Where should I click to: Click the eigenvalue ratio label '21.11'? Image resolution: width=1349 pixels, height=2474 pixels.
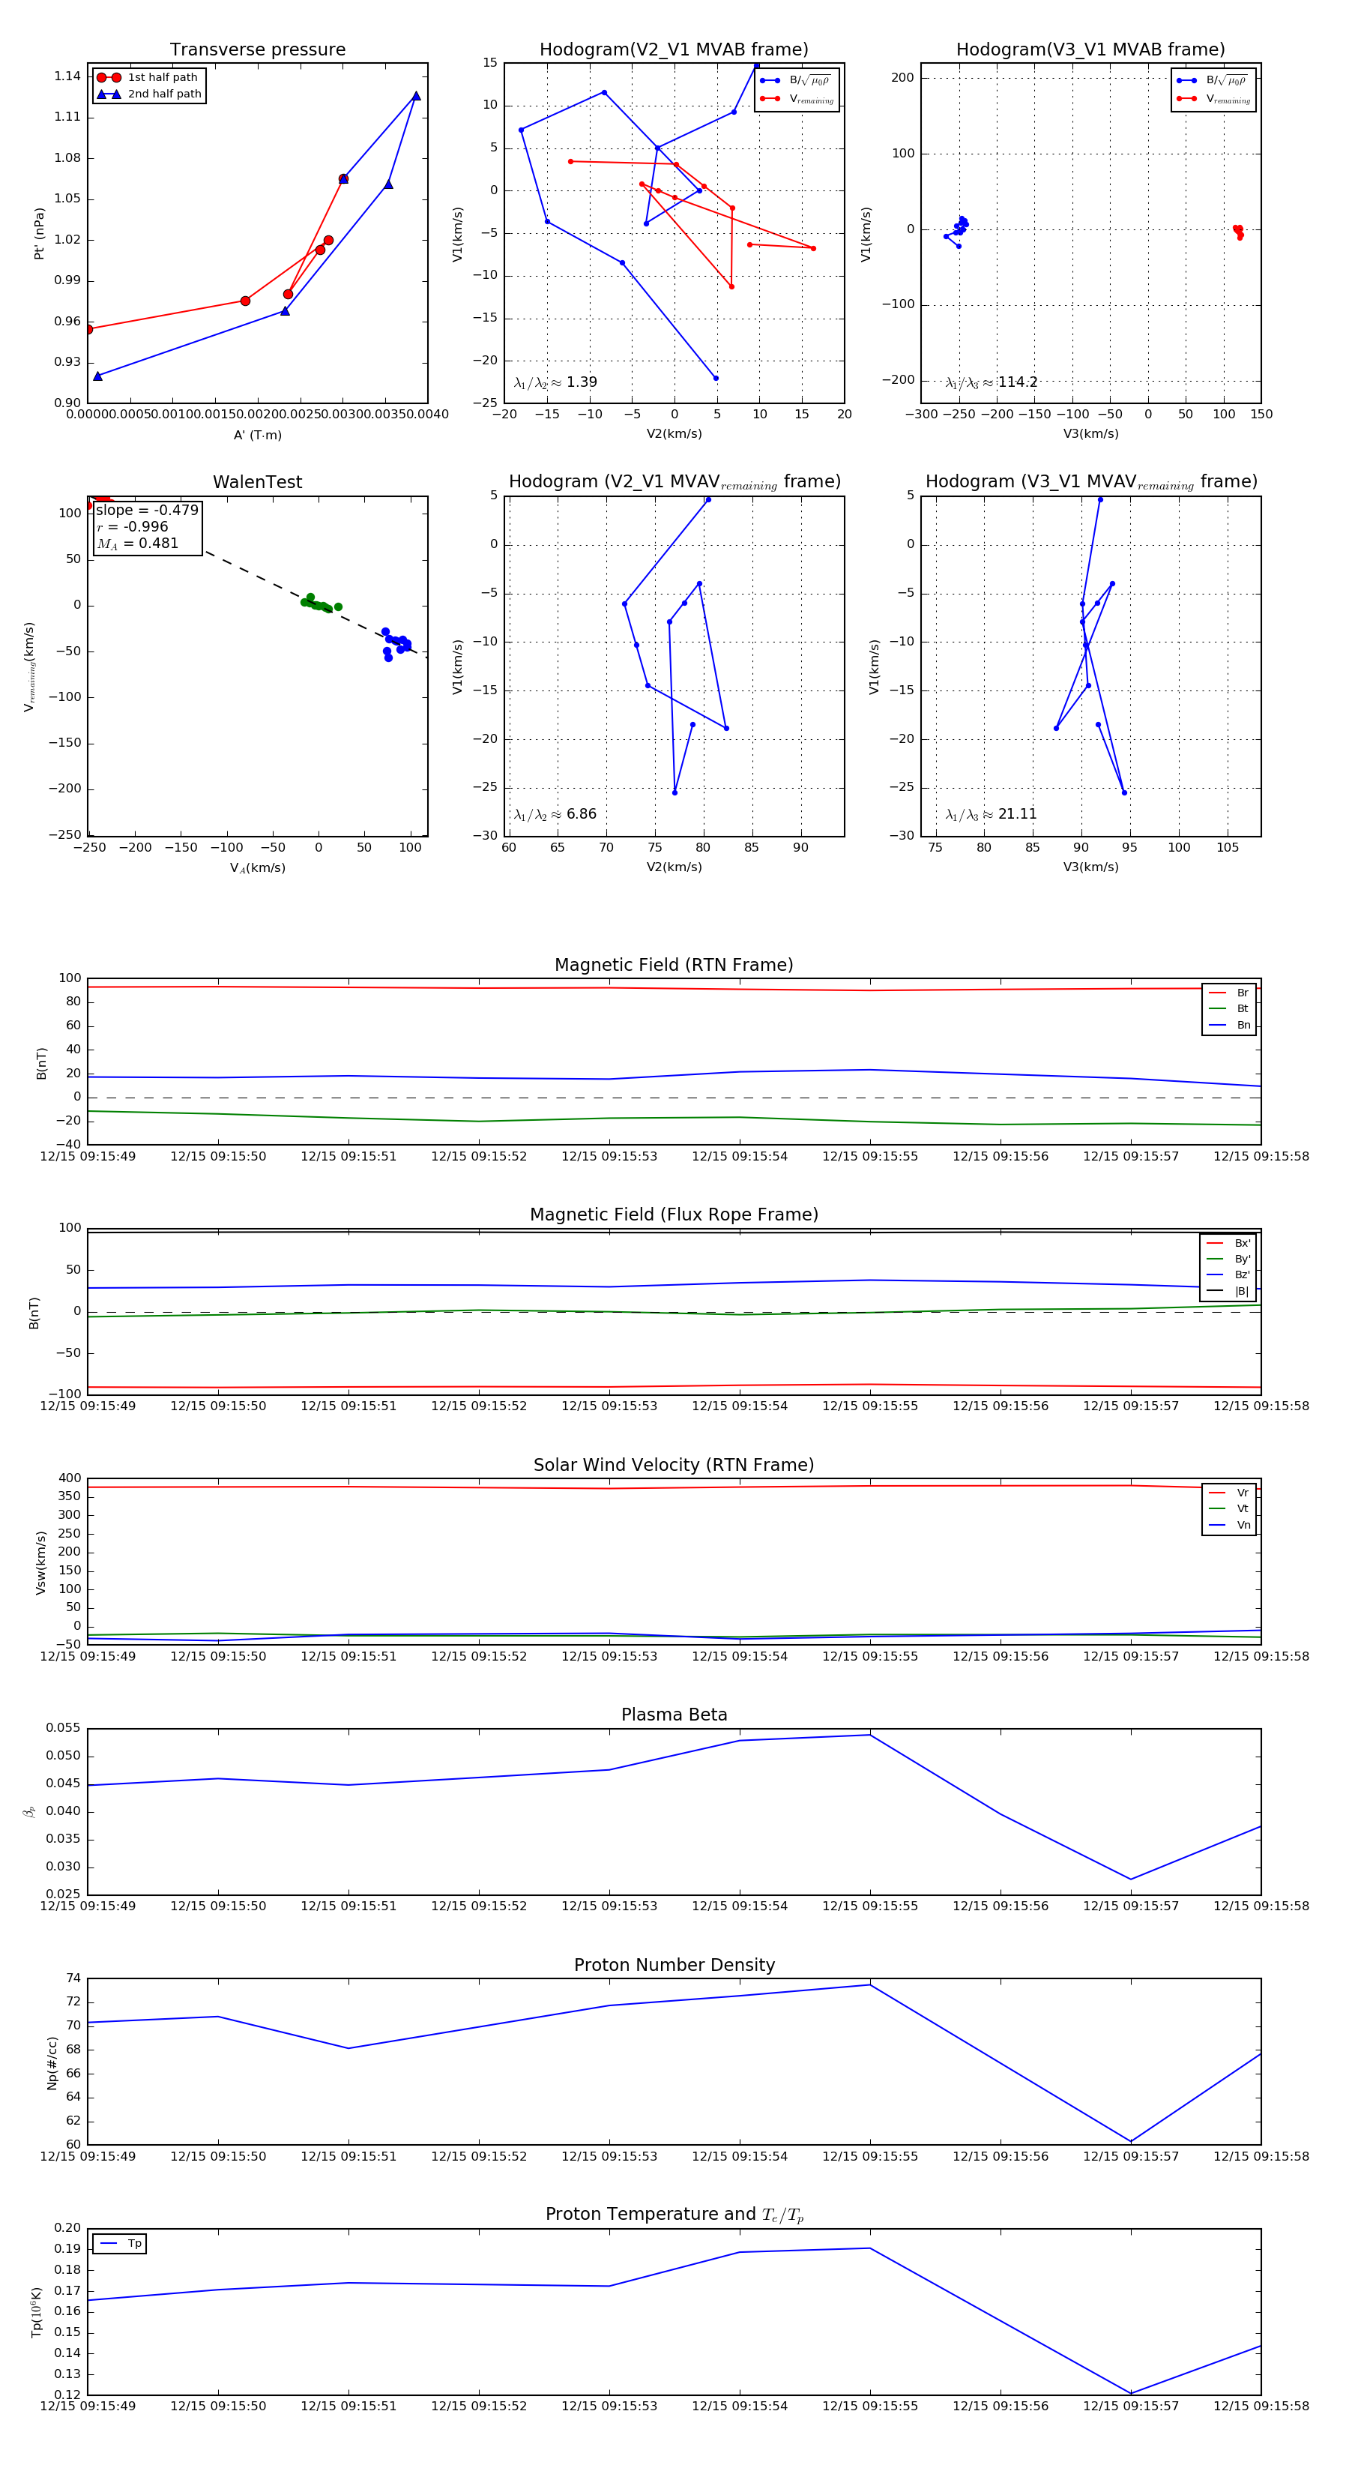(x=991, y=814)
